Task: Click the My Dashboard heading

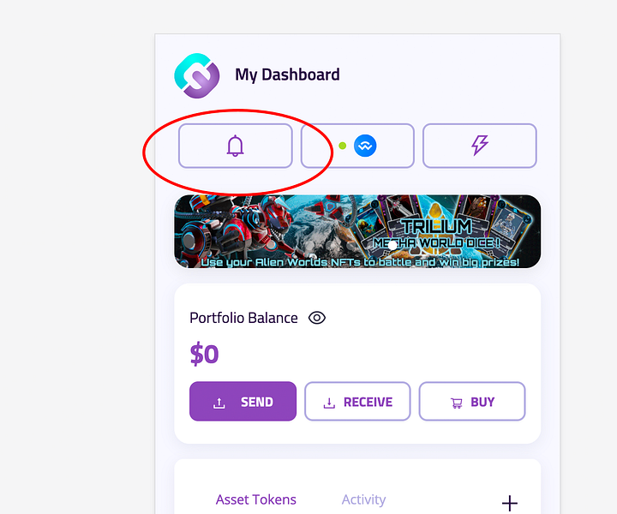Action: click(287, 75)
